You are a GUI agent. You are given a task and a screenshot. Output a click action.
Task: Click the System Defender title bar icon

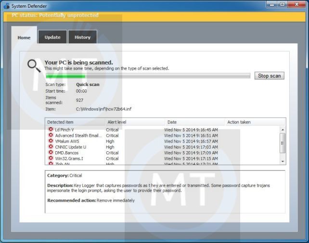tap(6, 6)
